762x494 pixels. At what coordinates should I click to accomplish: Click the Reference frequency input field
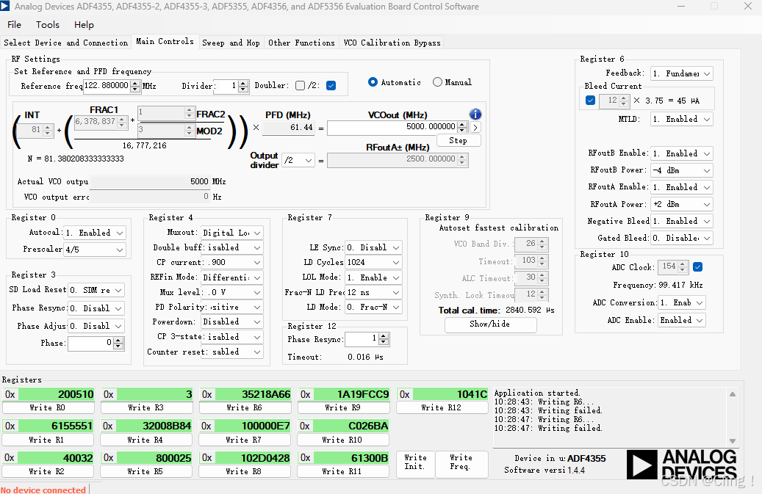pyautogui.click(x=106, y=86)
